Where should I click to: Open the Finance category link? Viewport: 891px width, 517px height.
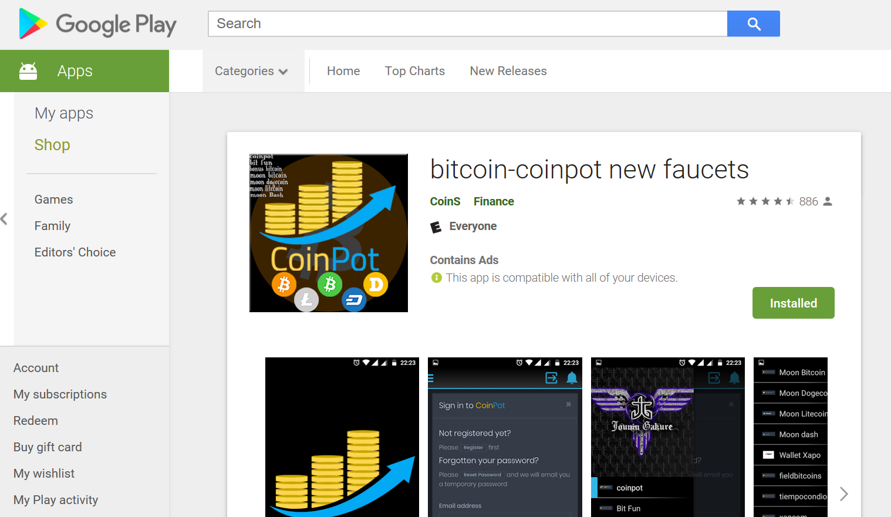494,201
